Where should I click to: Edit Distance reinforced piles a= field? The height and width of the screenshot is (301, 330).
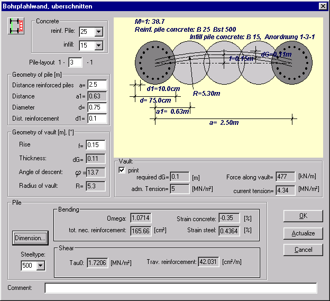point(97,85)
